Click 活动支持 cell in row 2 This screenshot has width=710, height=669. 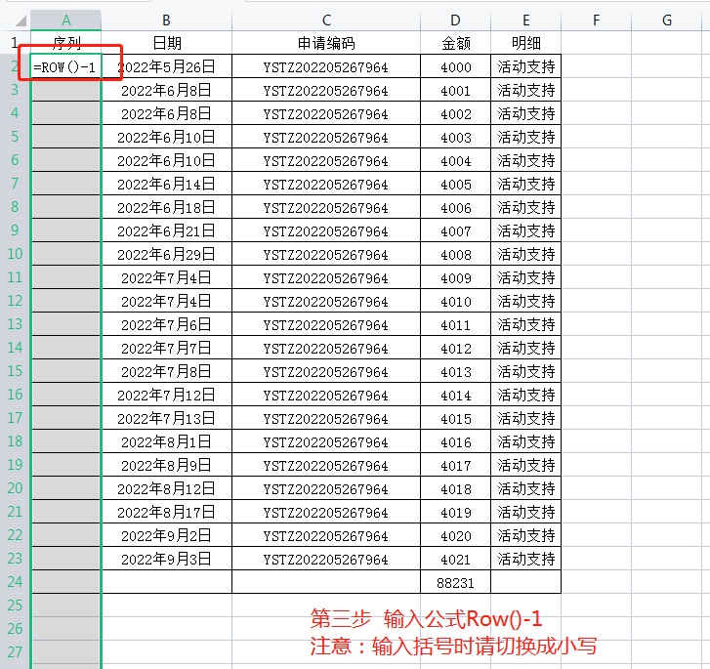525,66
